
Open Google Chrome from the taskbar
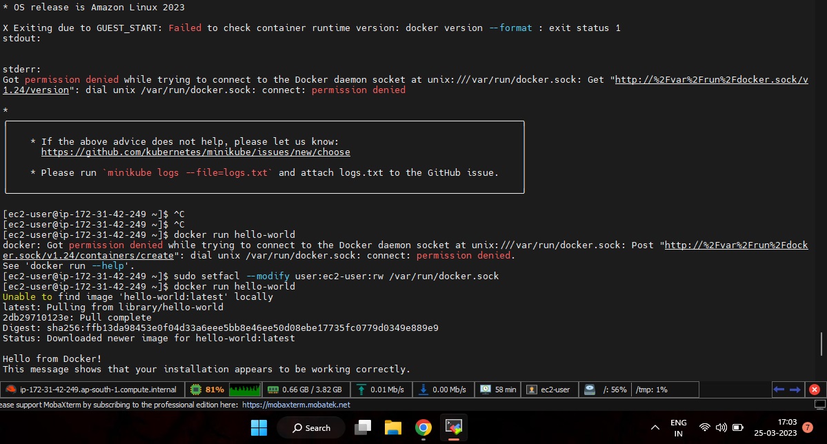tap(423, 427)
